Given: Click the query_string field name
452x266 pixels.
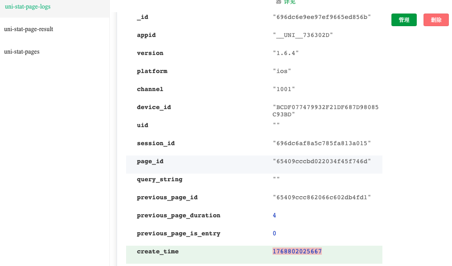Looking at the screenshot, I should [160, 179].
